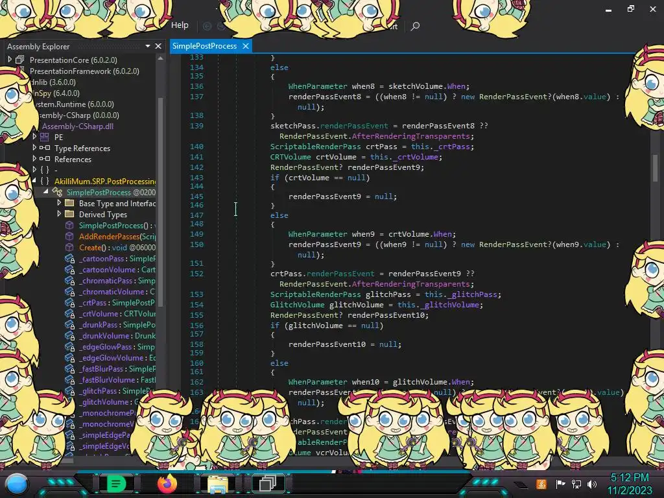This screenshot has height=498, width=664.
Task: Click the Assembly Explorer vertical scrollbar thumb
Action: (x=160, y=201)
